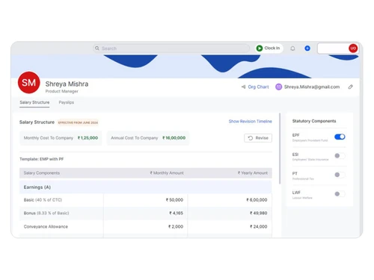Select the Conveyance Allowance row label
Viewport: 374px width, 280px height.
point(46,226)
